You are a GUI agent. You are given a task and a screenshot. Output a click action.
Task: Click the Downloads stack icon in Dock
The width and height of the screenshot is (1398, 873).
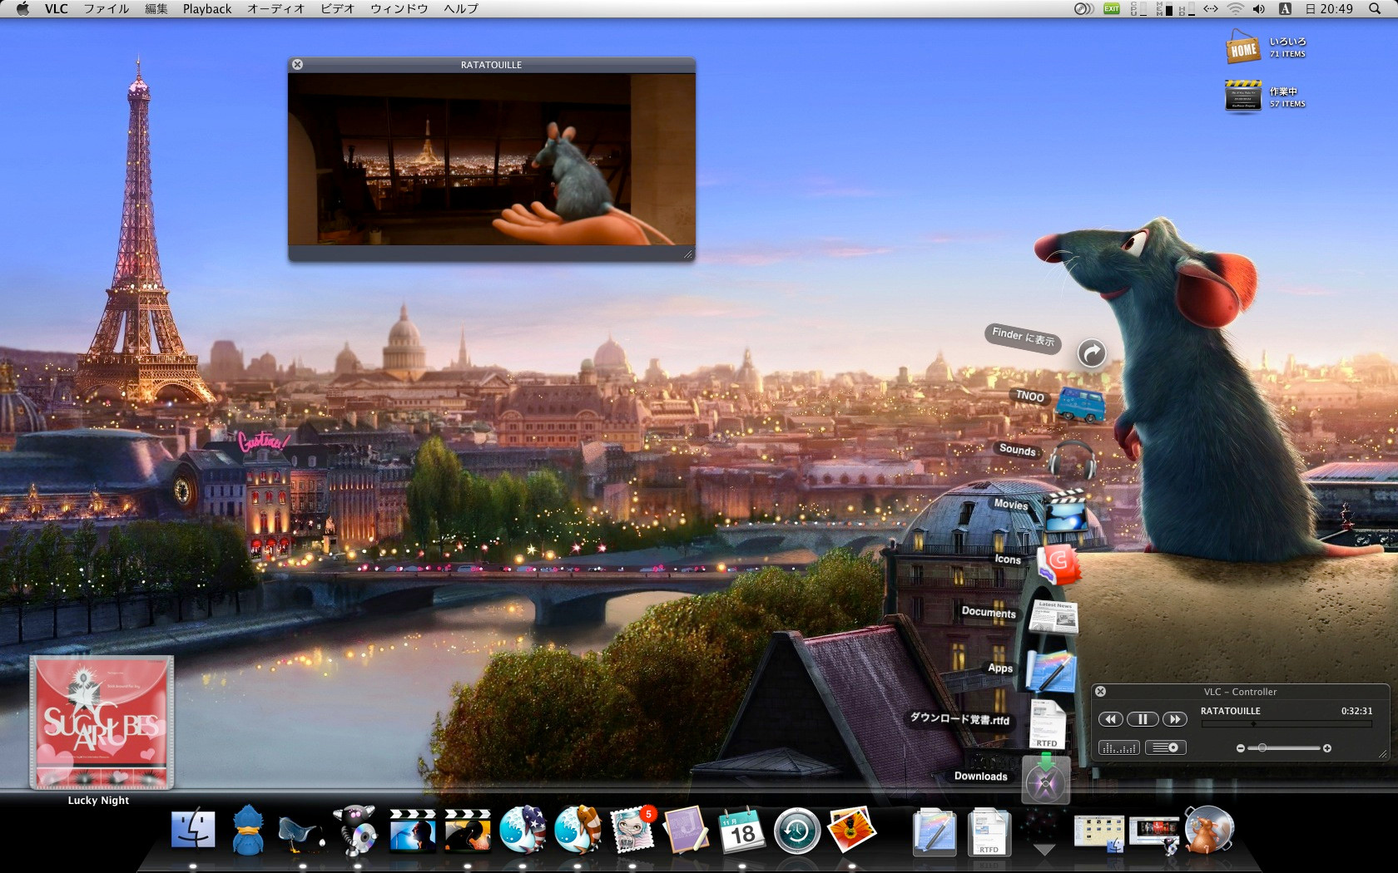(x=1046, y=778)
